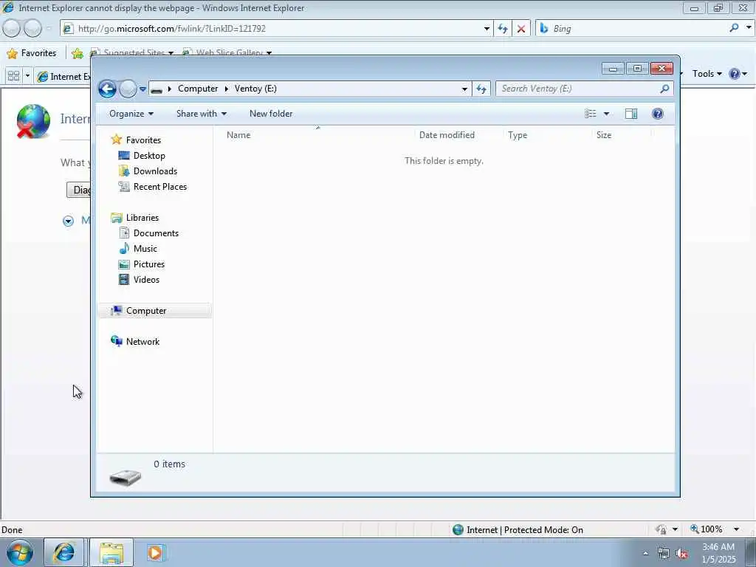The image size is (756, 567).
Task: Open the Documents library
Action: [x=156, y=233]
